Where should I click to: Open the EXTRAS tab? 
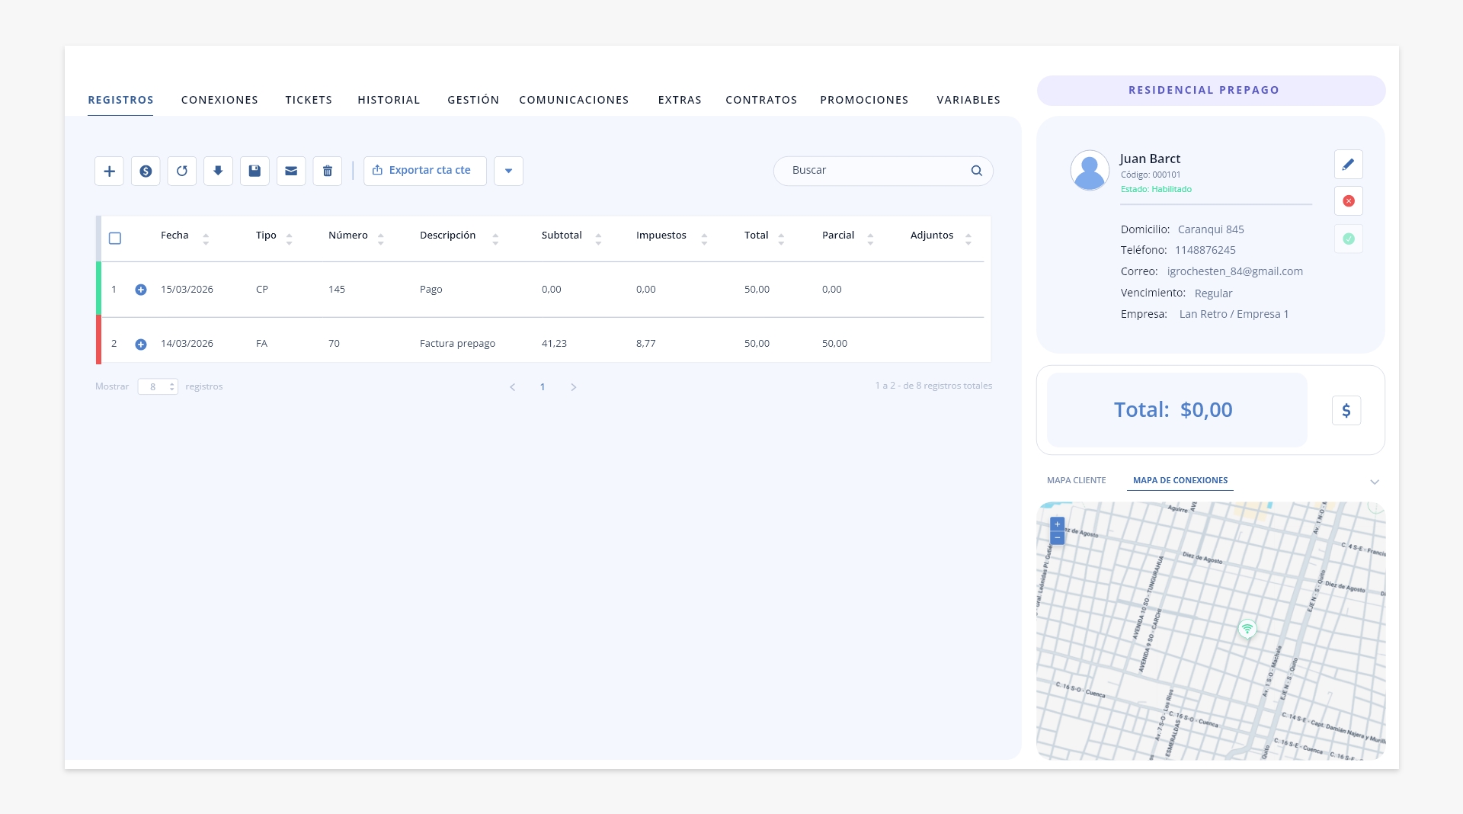[x=680, y=100]
